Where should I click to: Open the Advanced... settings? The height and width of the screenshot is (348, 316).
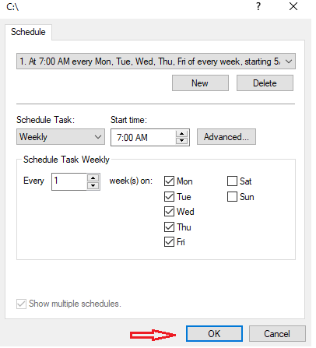[x=226, y=137]
